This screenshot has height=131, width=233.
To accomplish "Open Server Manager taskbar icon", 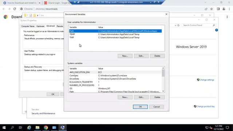I will pos(54,128).
